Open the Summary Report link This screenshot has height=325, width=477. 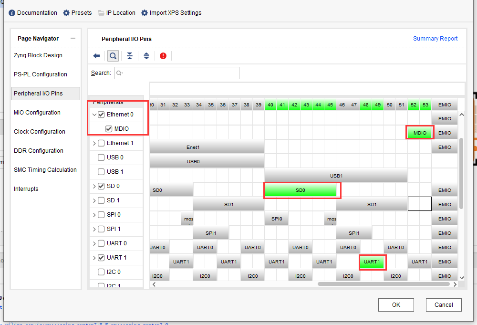(x=435, y=38)
